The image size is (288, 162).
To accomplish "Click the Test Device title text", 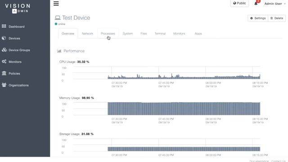I will 76,18.
